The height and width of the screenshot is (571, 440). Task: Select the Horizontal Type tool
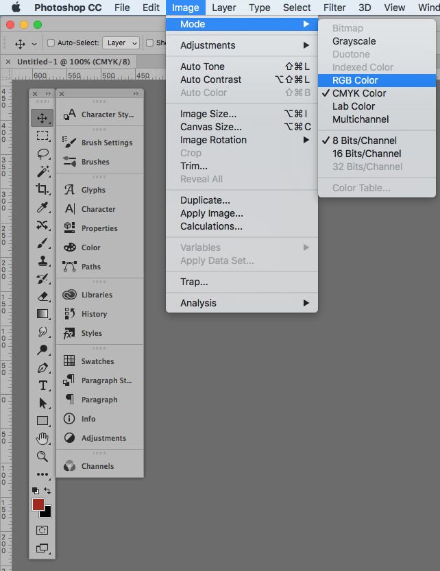coord(42,385)
